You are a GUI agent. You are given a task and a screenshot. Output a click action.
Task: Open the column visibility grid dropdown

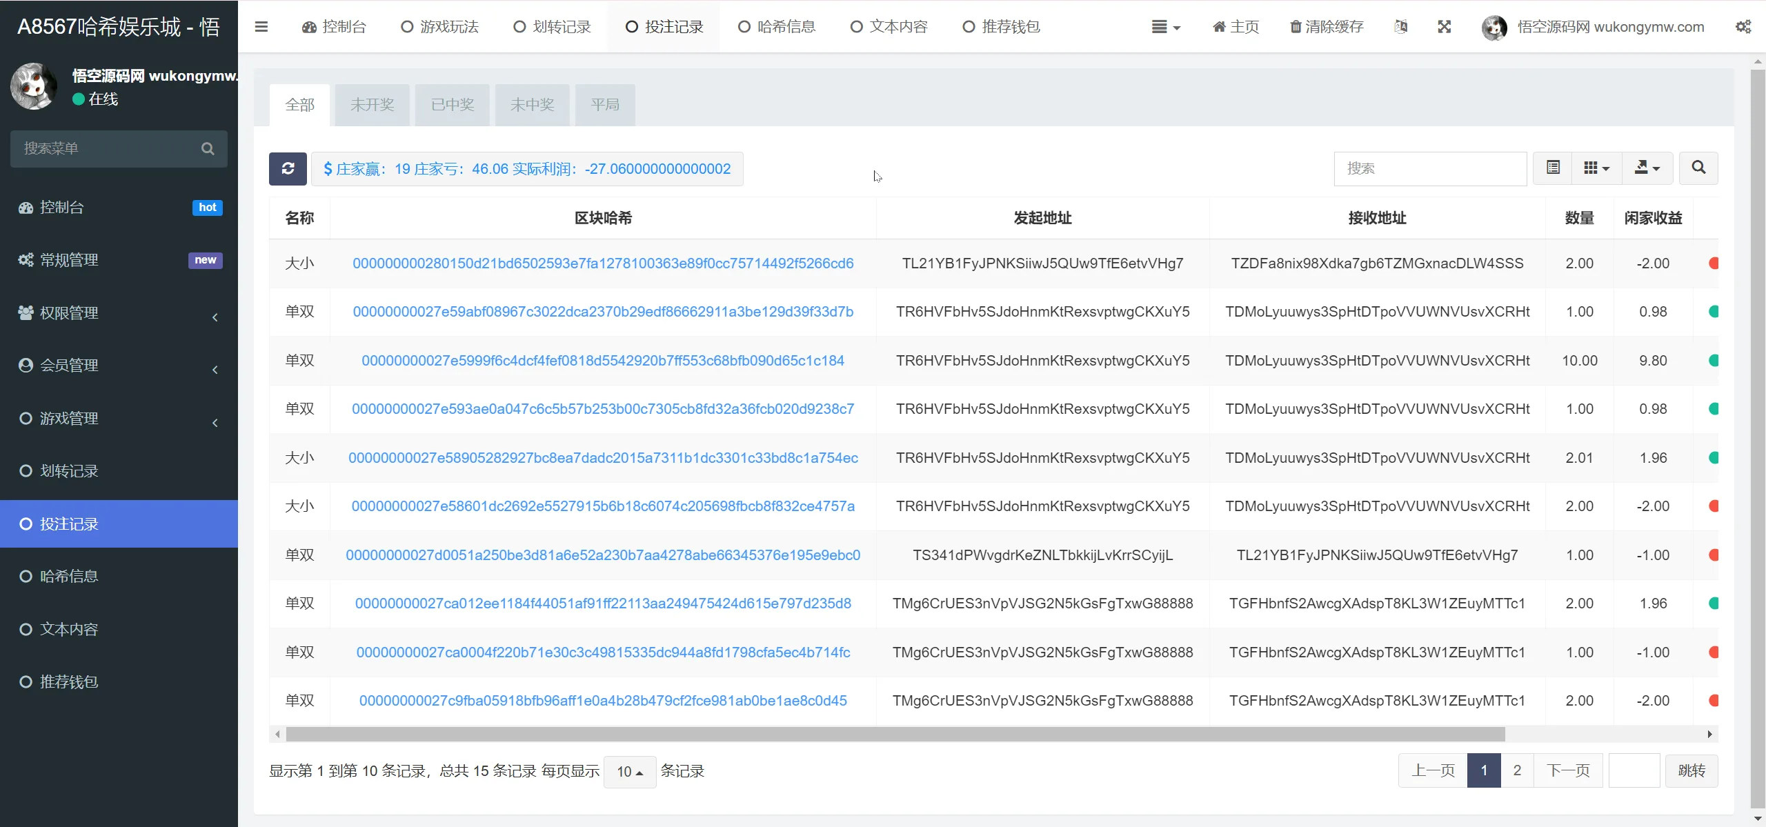pos(1596,168)
